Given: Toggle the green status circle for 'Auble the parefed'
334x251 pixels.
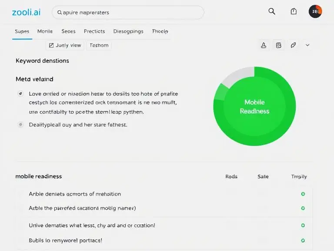Looking at the screenshot, I should coord(303,208).
